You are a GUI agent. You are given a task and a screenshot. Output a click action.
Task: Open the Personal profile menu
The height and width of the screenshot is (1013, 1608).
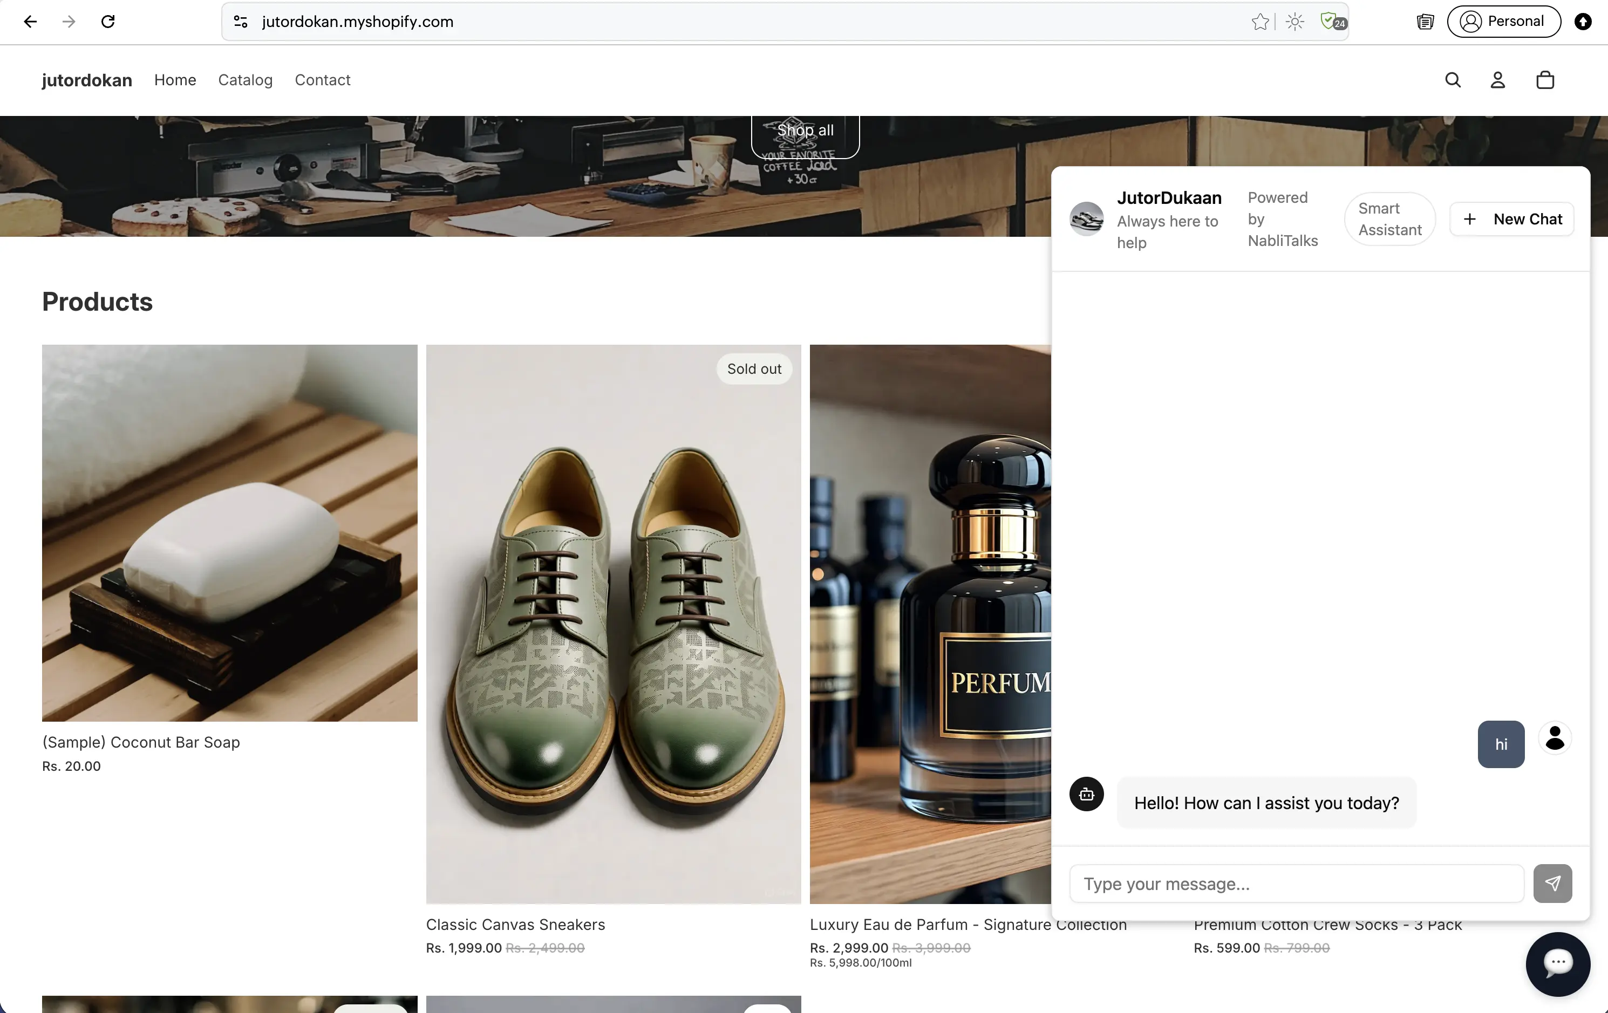click(1503, 22)
